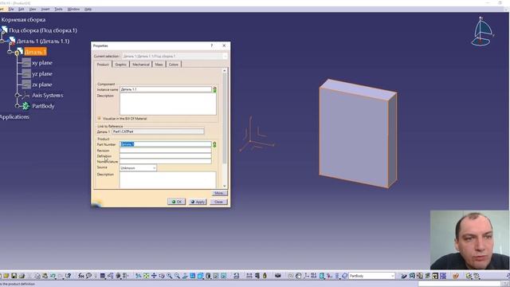Switch to the Mechanical tab
Viewport: 510px width, 287px height.
click(x=141, y=65)
